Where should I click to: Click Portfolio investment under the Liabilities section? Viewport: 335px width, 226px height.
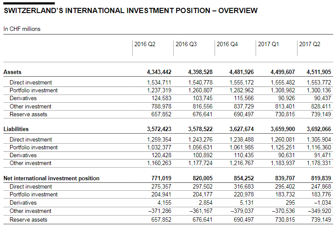point(34,148)
